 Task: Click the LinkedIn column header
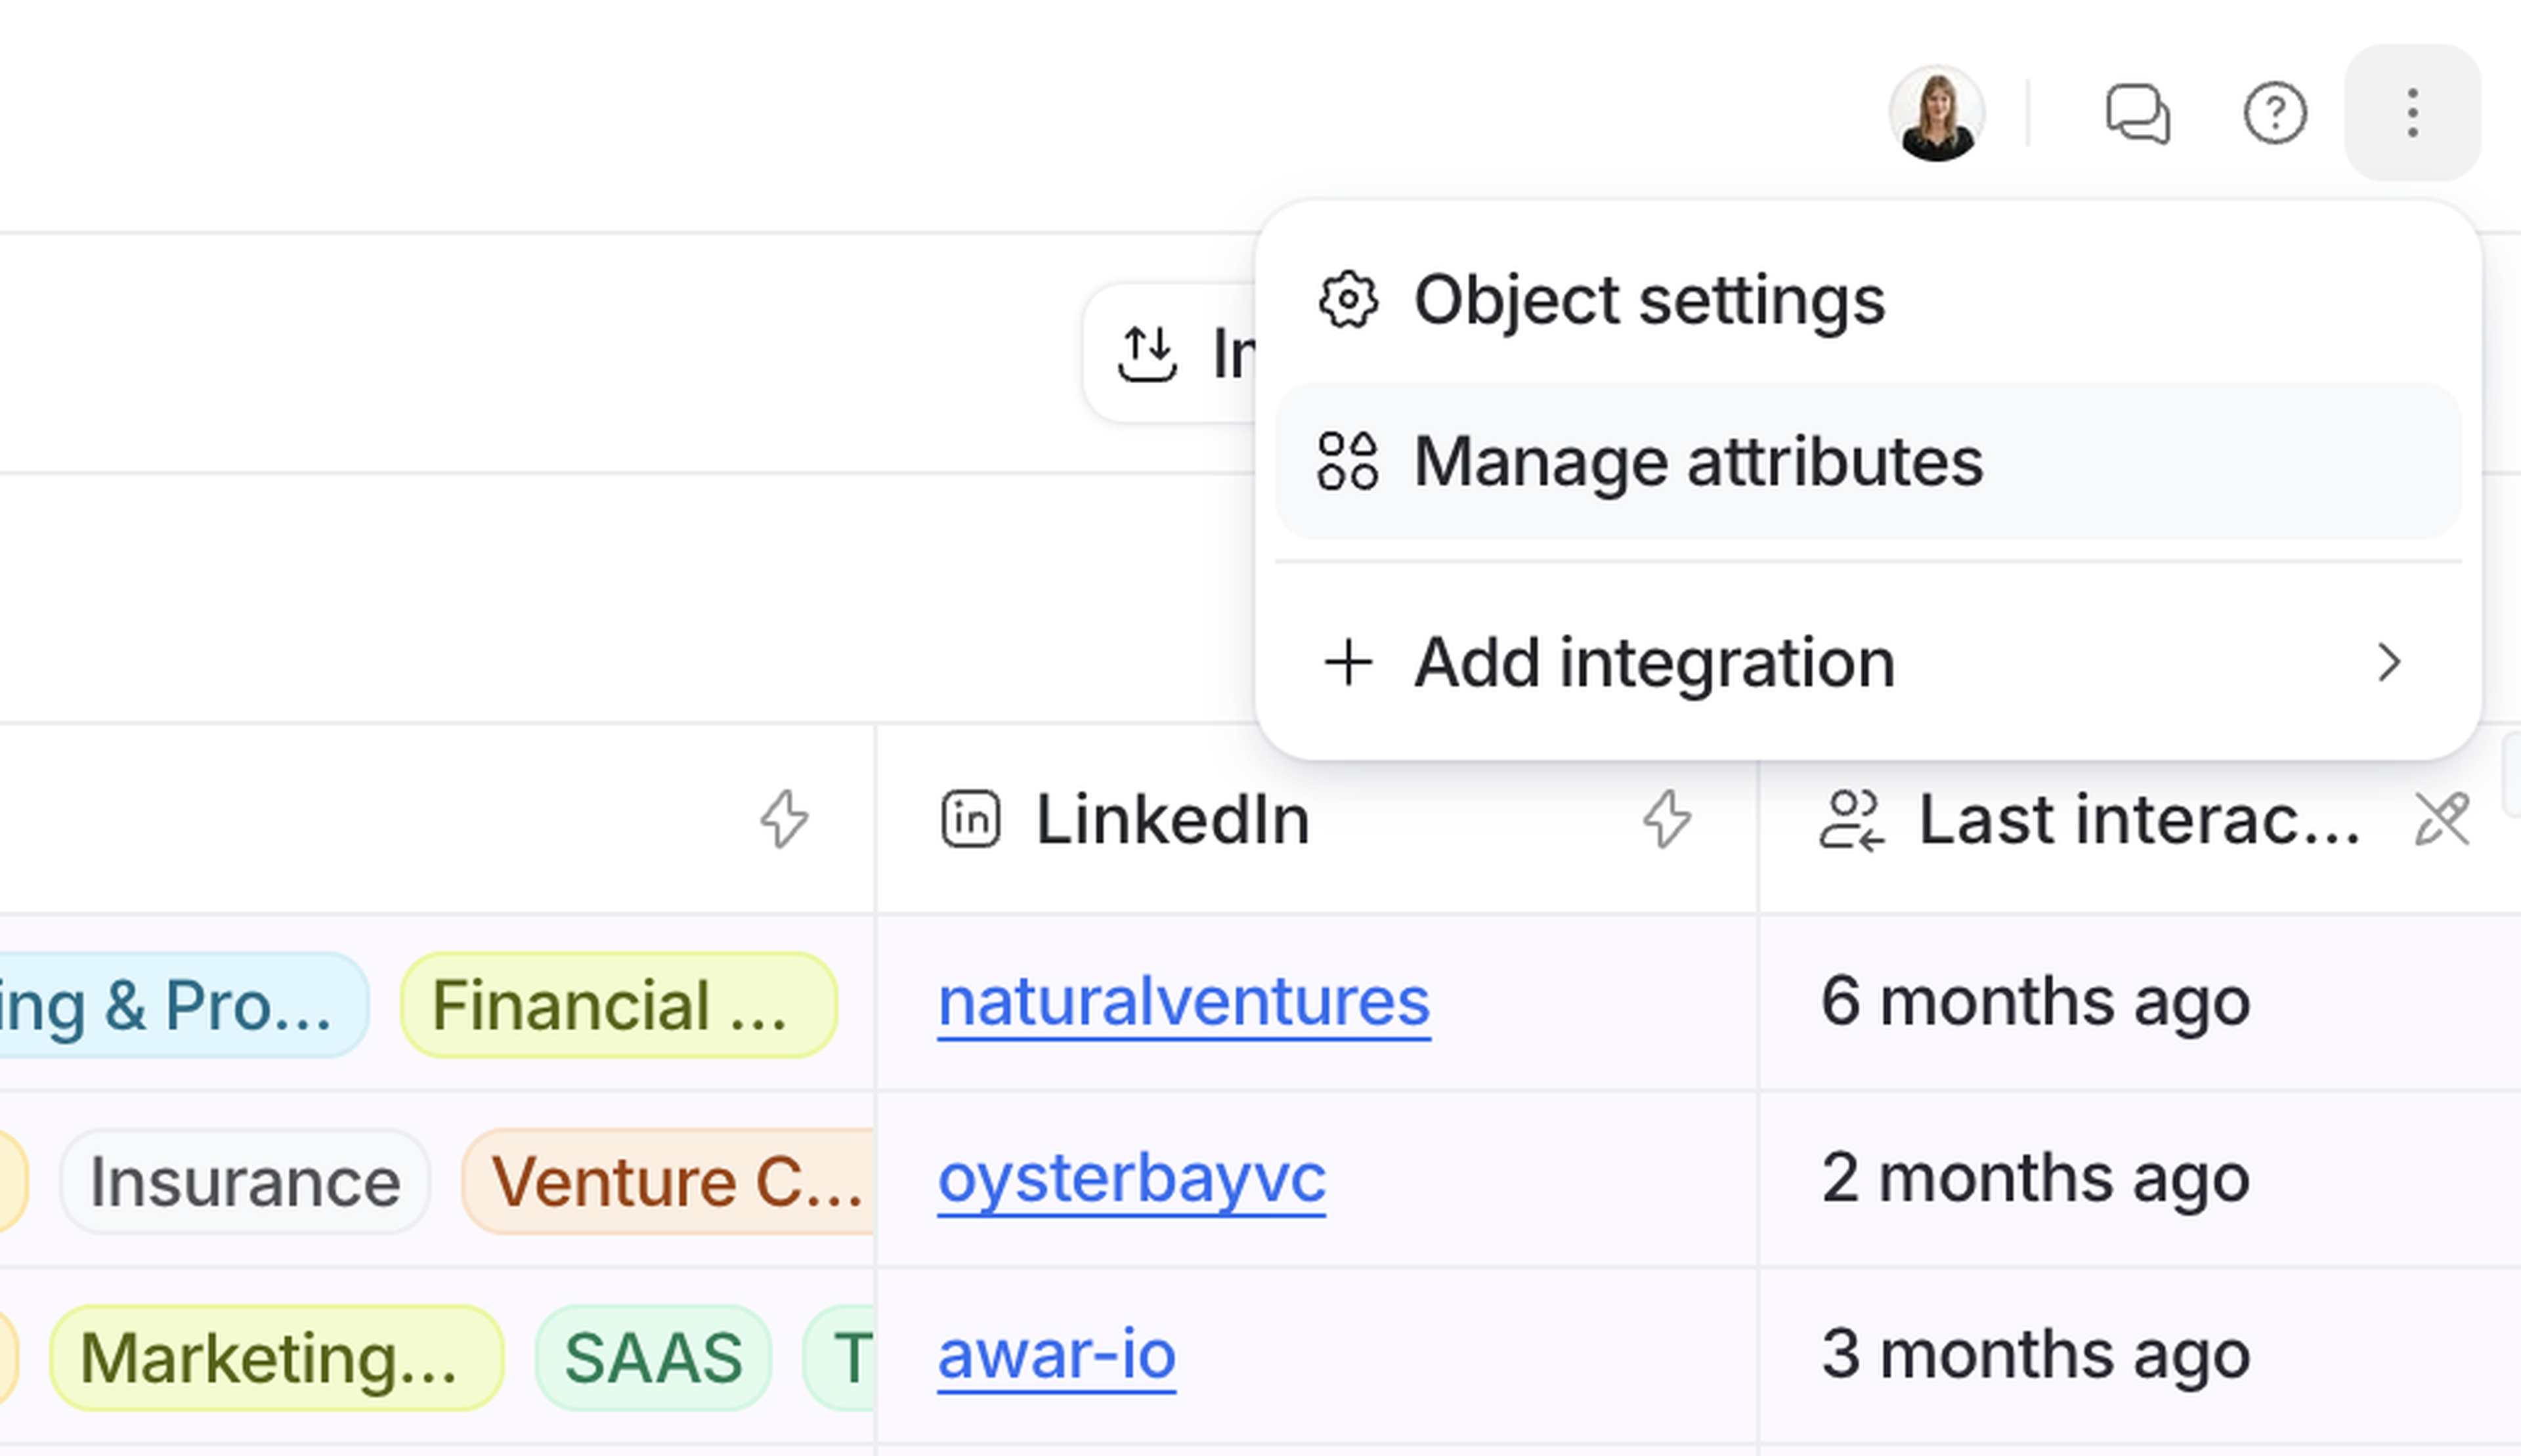(1173, 820)
